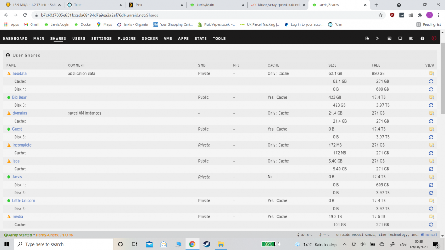Open the VMs menu item
The image size is (445, 250).
(168, 39)
